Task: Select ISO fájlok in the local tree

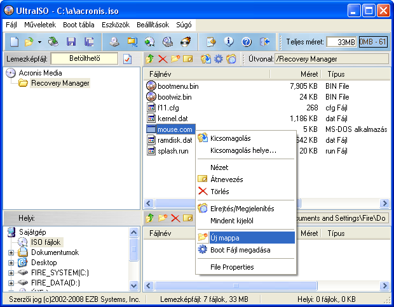Action: (x=46, y=242)
